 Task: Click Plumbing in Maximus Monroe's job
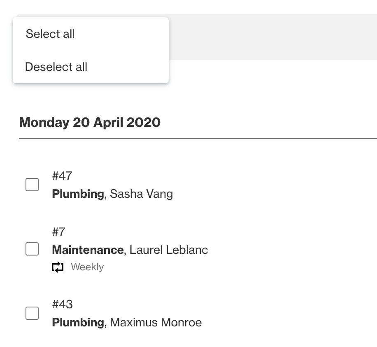tap(78, 322)
